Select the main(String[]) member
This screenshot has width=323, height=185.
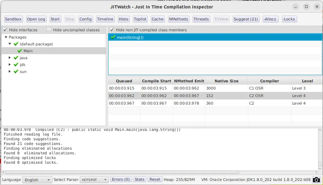point(215,37)
